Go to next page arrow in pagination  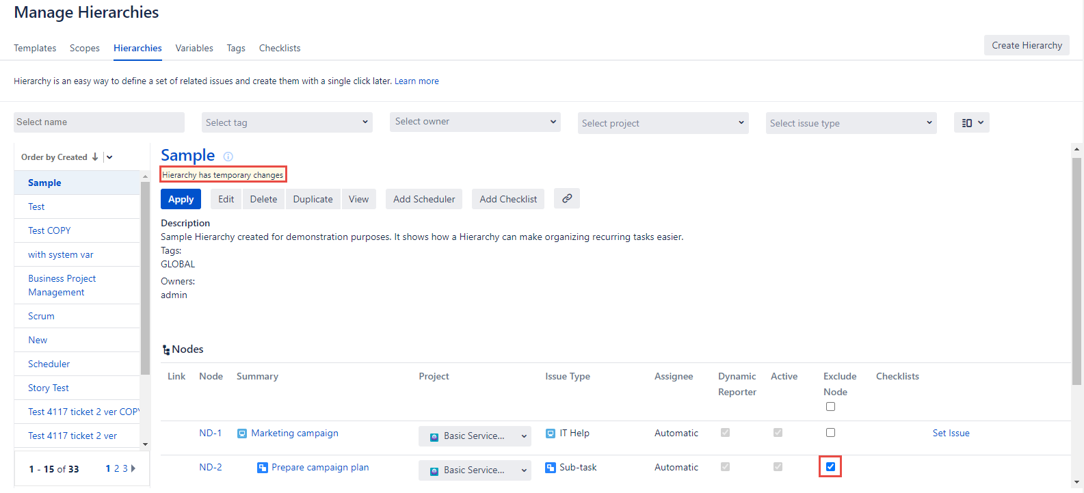[133, 468]
